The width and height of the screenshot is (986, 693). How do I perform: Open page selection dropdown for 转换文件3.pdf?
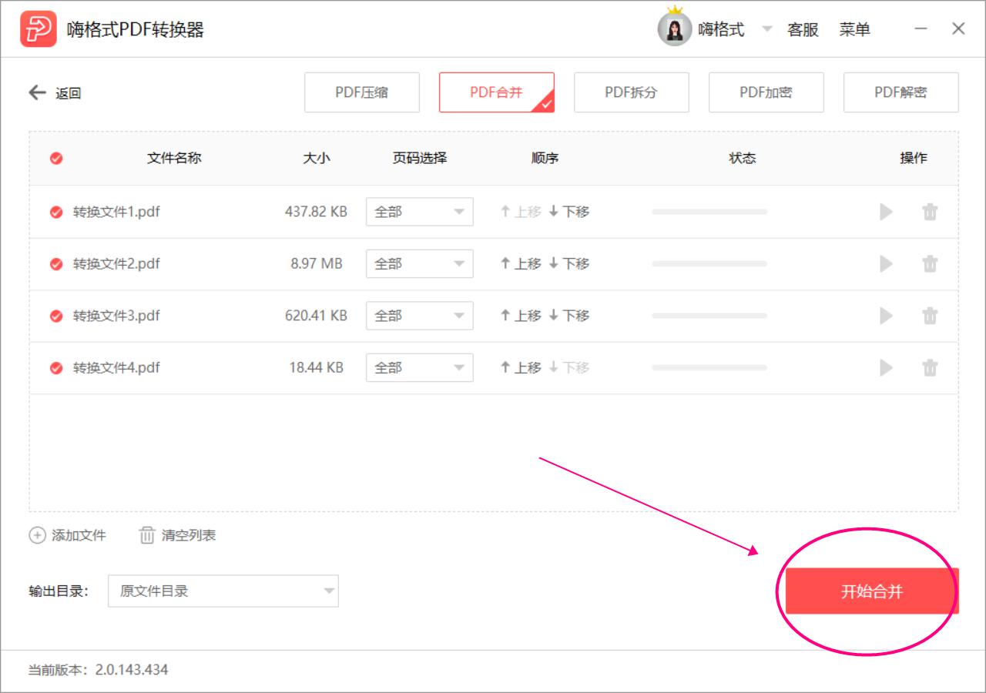420,316
